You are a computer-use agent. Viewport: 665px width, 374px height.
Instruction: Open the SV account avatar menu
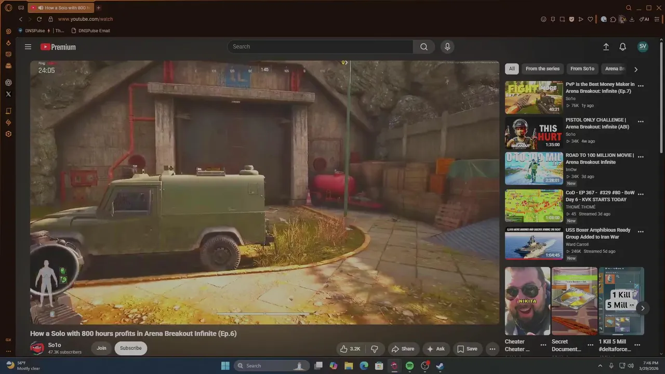point(643,46)
